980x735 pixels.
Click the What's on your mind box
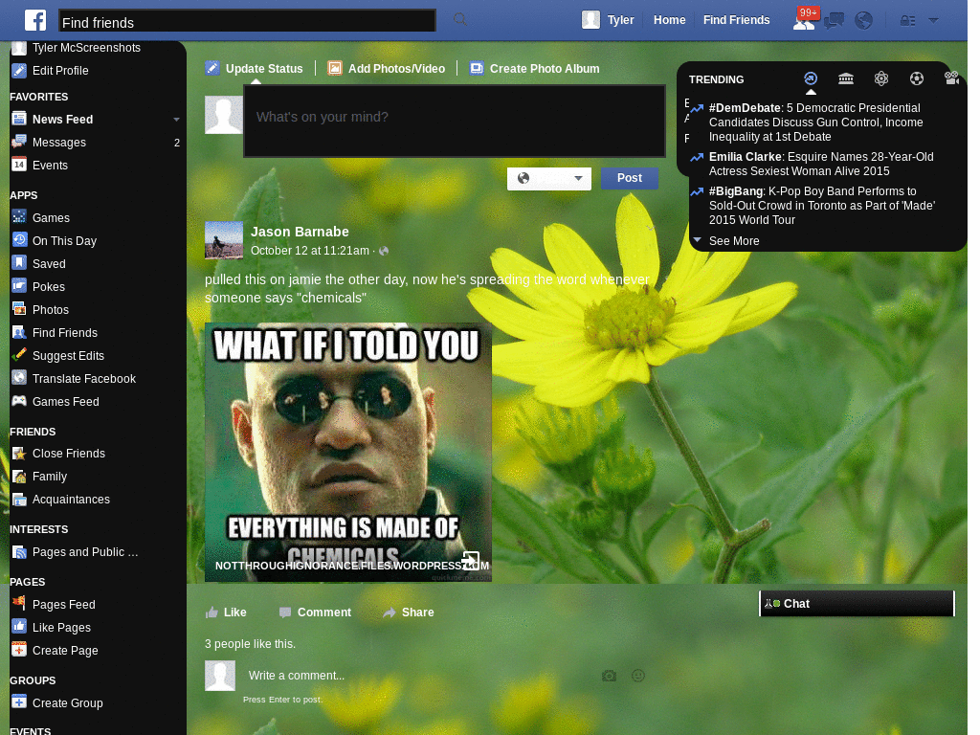(x=455, y=122)
